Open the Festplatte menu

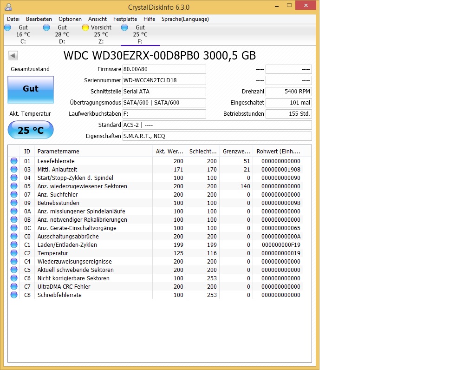(125, 19)
